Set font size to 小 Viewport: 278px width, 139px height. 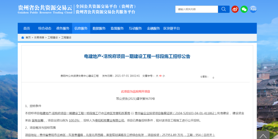163,76
